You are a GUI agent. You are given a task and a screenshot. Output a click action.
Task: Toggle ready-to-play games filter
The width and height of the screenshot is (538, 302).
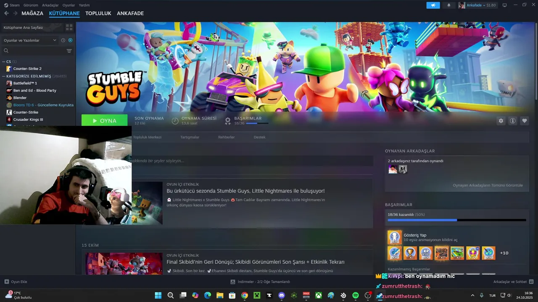click(x=70, y=40)
